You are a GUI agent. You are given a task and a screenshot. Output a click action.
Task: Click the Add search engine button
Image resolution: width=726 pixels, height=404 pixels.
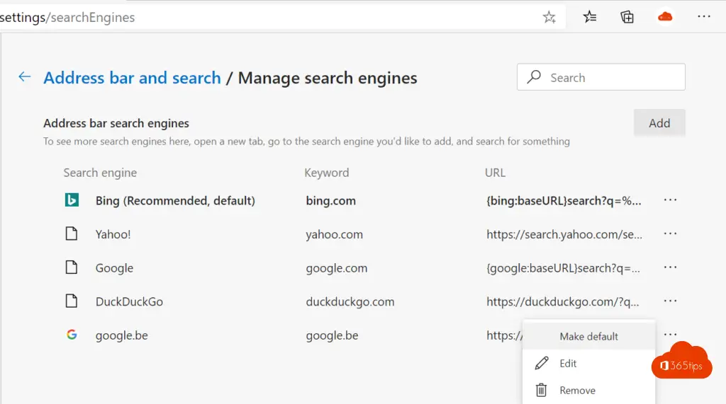point(659,123)
